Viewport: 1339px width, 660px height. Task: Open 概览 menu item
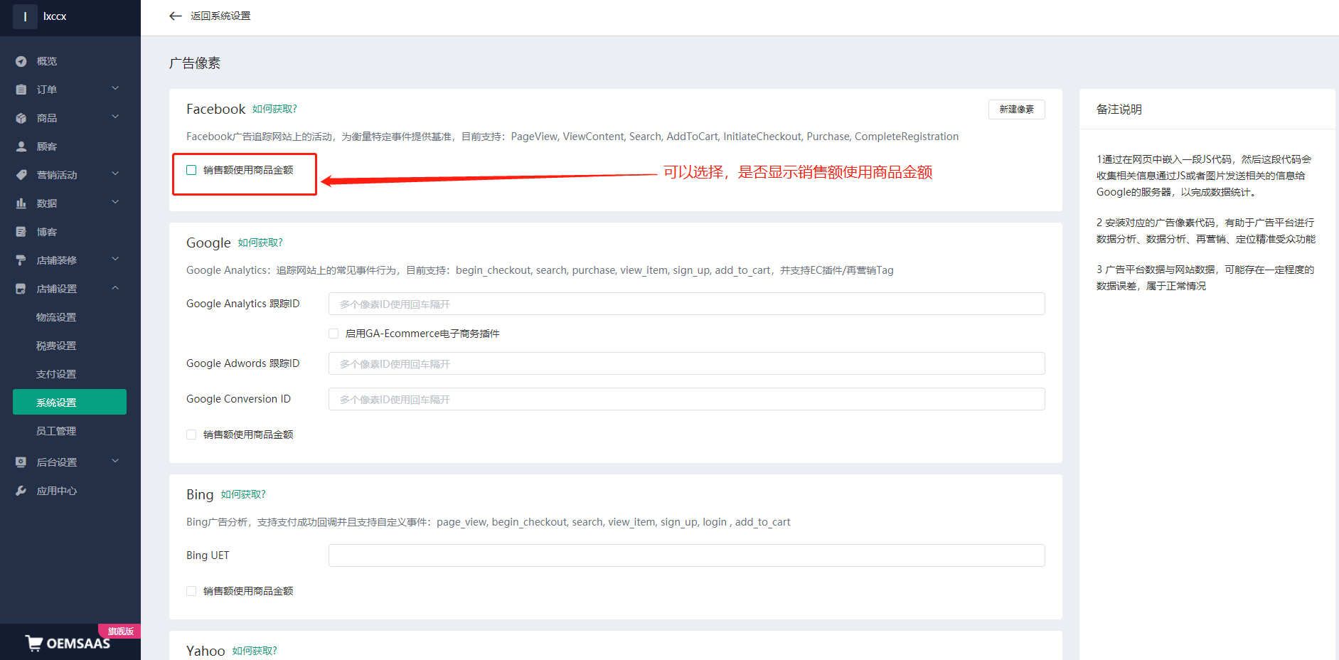pos(47,61)
